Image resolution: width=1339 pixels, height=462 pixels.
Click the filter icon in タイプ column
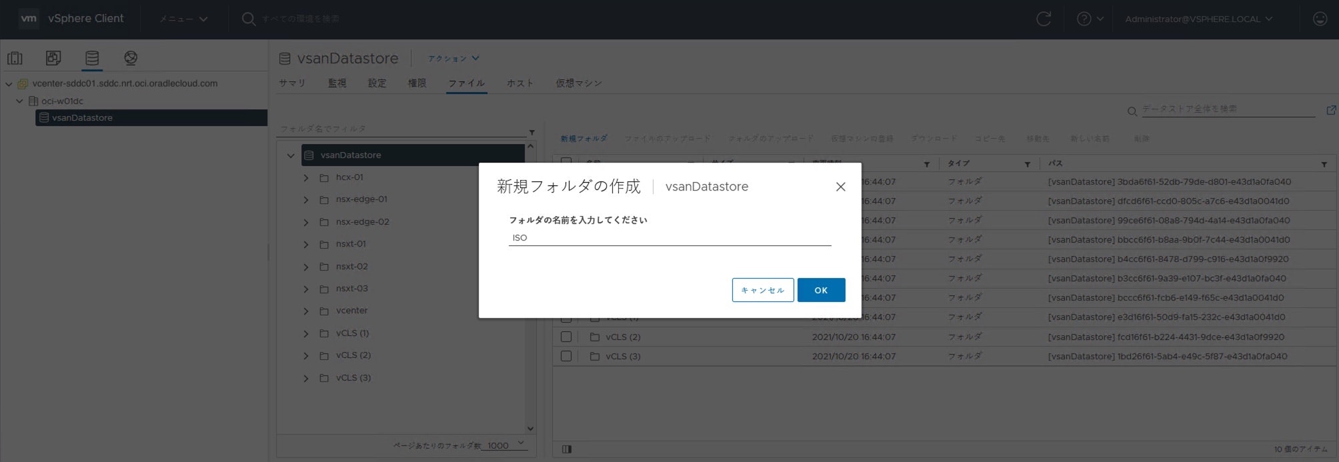pos(1028,164)
